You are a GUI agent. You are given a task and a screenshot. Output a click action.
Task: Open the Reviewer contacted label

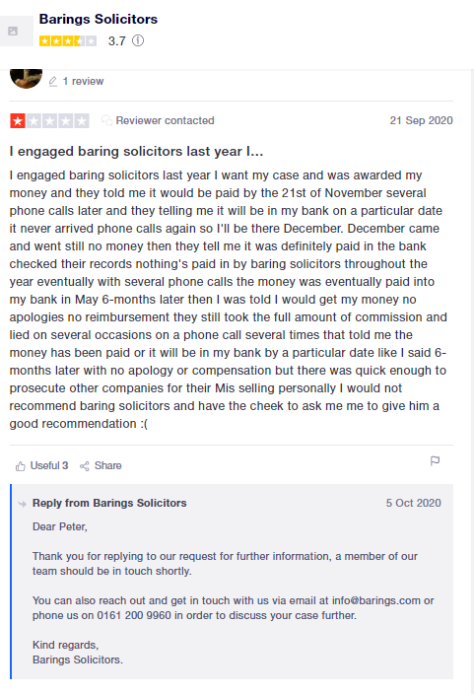165,120
